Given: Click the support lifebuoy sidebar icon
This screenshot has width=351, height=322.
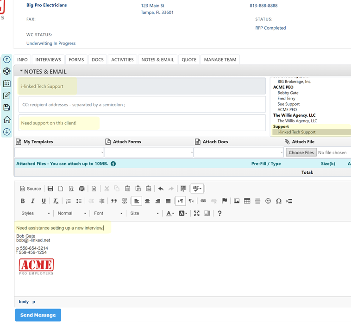Looking at the screenshot, I should point(7,71).
